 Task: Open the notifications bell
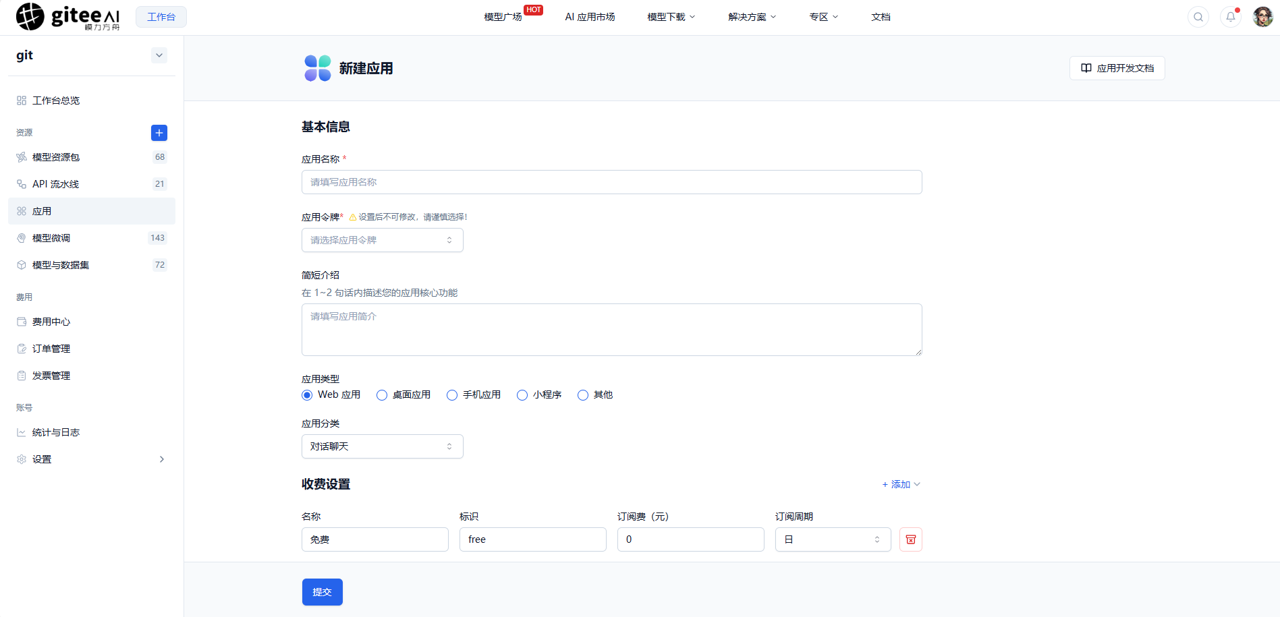click(x=1231, y=17)
